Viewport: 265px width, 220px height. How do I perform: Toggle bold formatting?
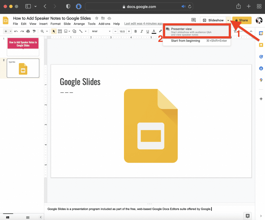[x=136, y=31]
